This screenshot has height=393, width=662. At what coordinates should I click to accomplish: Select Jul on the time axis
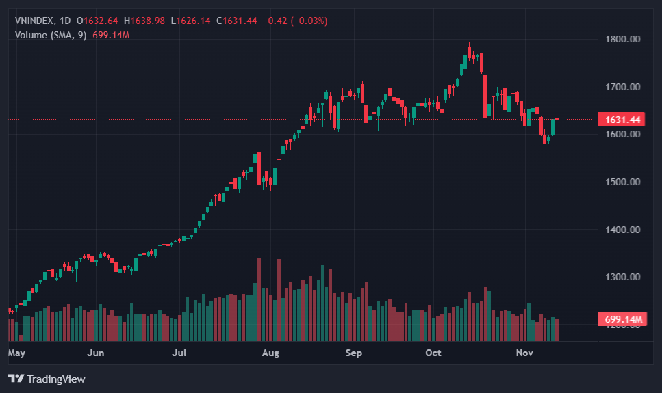coord(179,353)
